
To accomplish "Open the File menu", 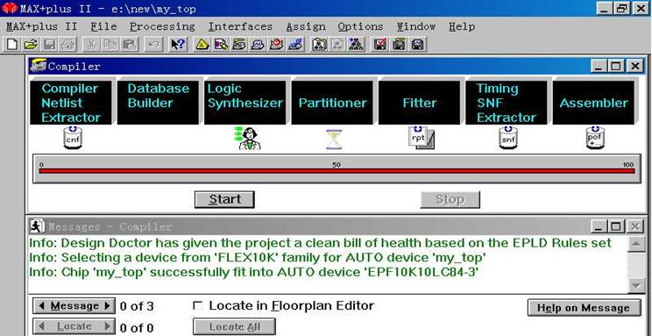I will coord(104,26).
